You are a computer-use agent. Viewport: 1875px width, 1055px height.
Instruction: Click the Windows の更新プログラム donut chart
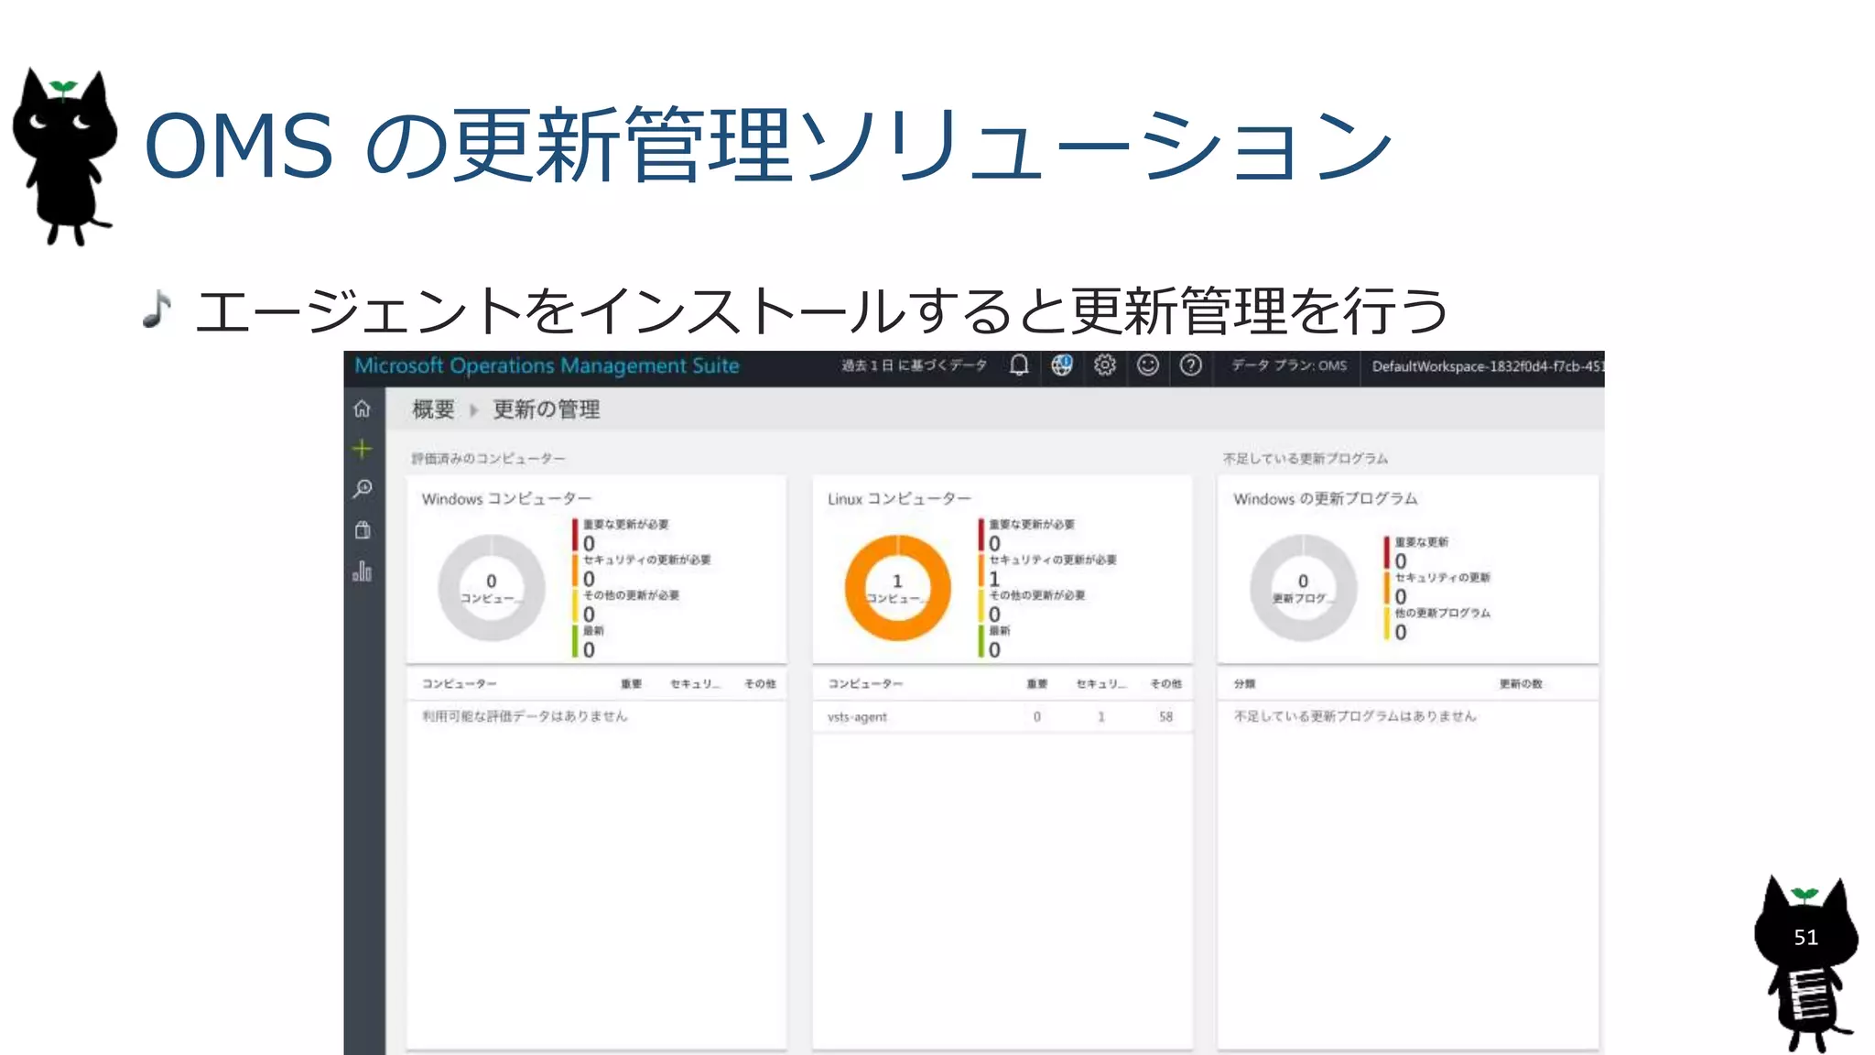click(x=1304, y=588)
